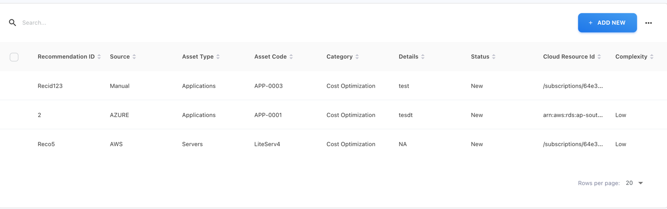This screenshot has height=209, width=667.
Task: Select the Reco5 recommendation entry
Action: pyautogui.click(x=46, y=144)
